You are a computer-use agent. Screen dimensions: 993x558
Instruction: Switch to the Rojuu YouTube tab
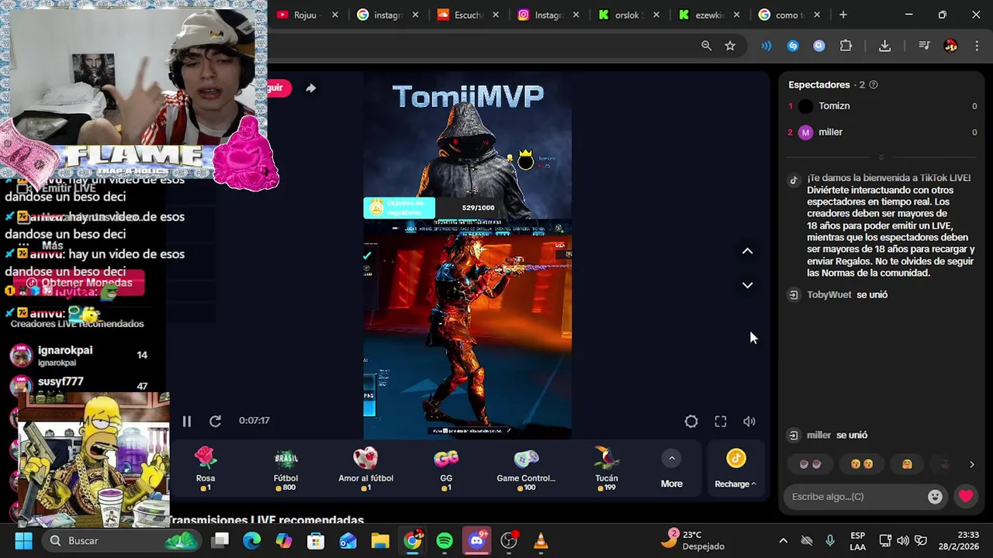point(306,15)
